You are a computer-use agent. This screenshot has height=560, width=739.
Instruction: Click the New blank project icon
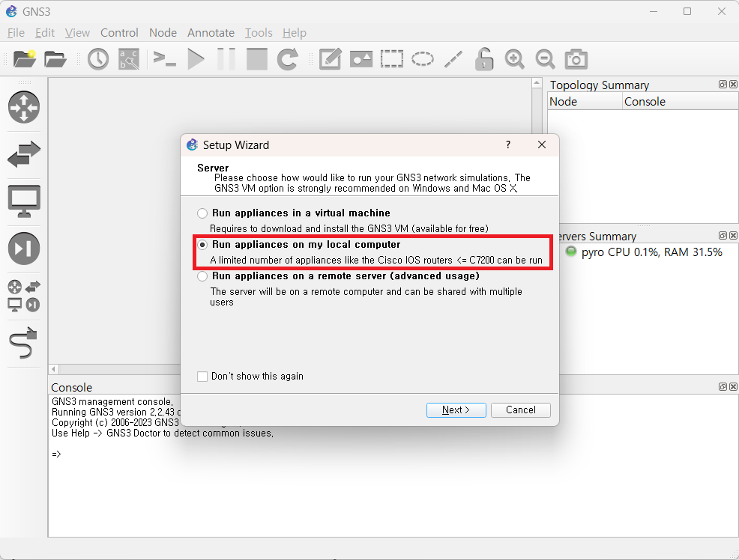coord(25,59)
